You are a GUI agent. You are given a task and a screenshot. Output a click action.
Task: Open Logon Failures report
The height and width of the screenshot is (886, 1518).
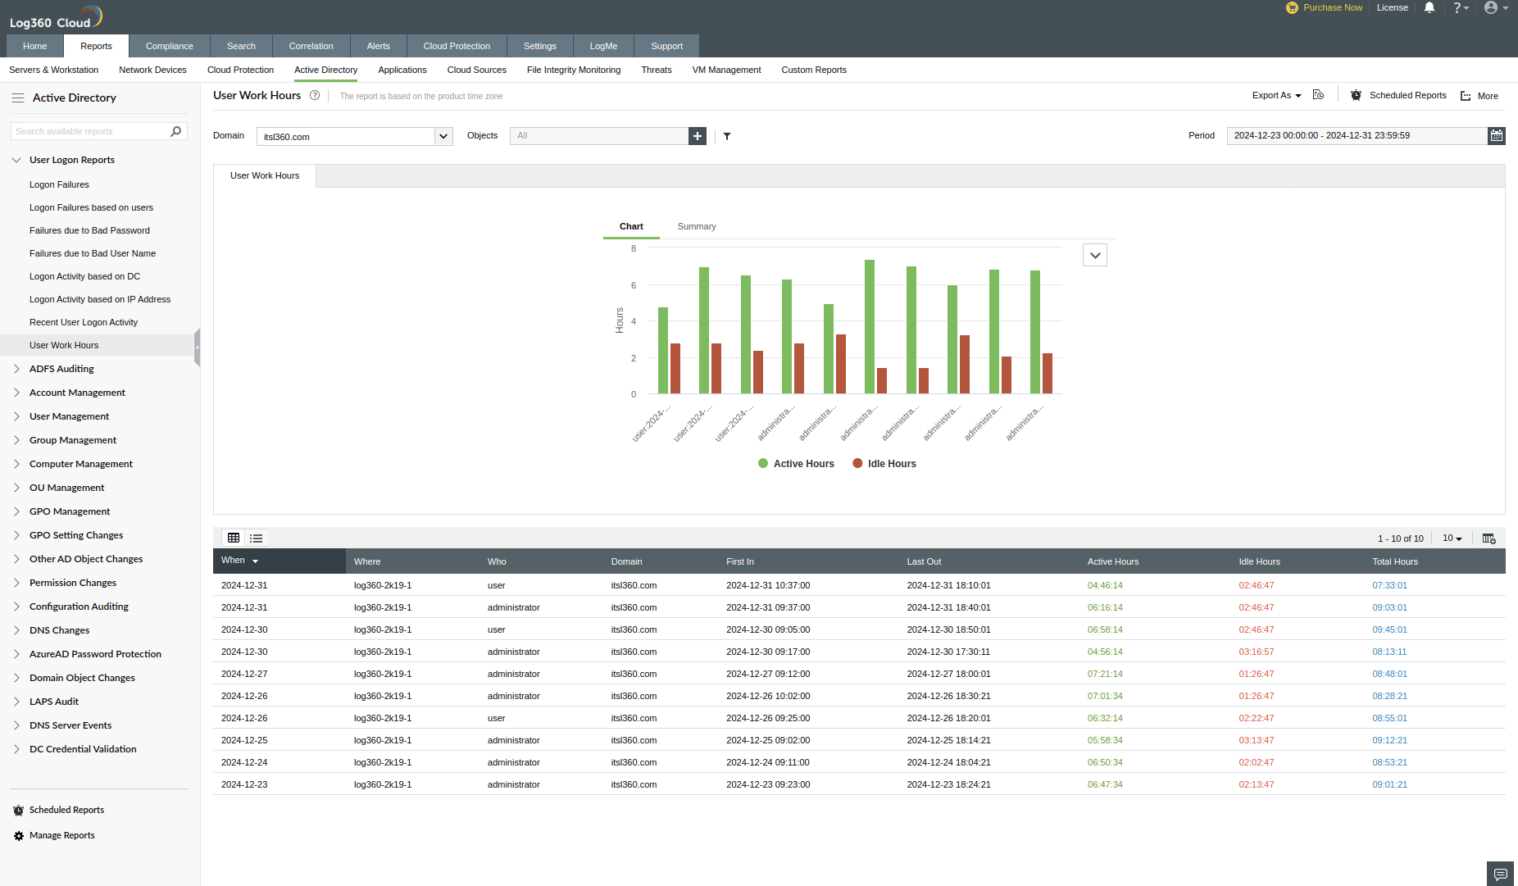[x=59, y=185]
